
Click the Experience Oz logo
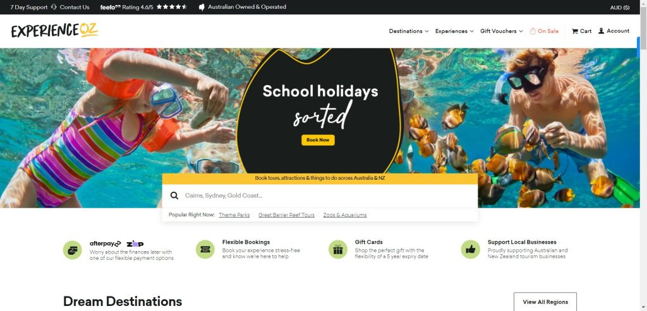click(55, 30)
